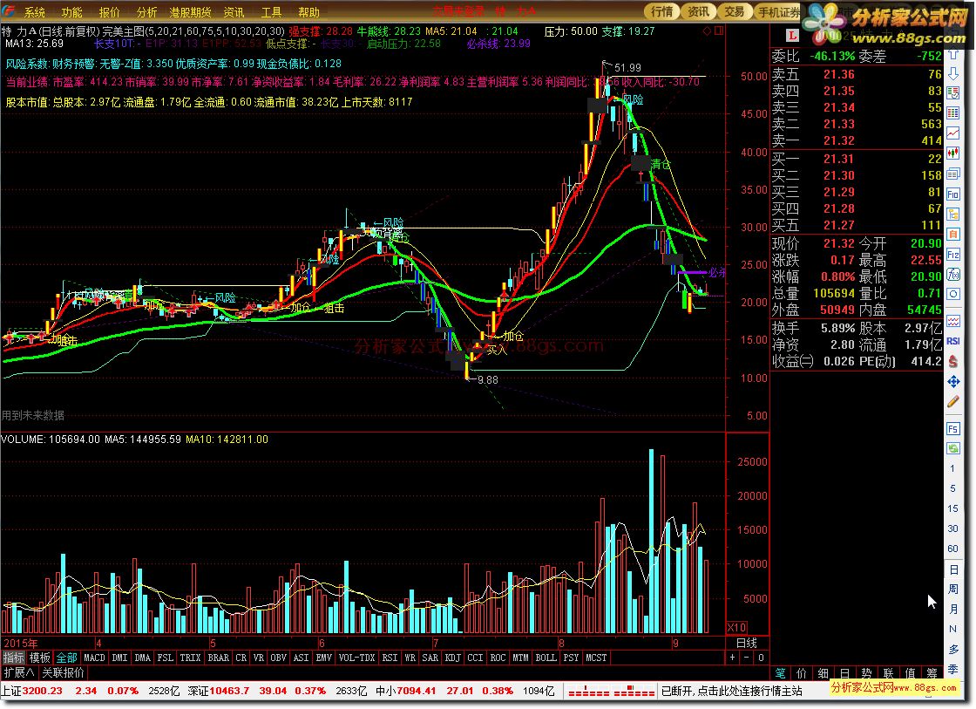Select the 模板 tab
Screen dimensions: 976x709
(40, 658)
